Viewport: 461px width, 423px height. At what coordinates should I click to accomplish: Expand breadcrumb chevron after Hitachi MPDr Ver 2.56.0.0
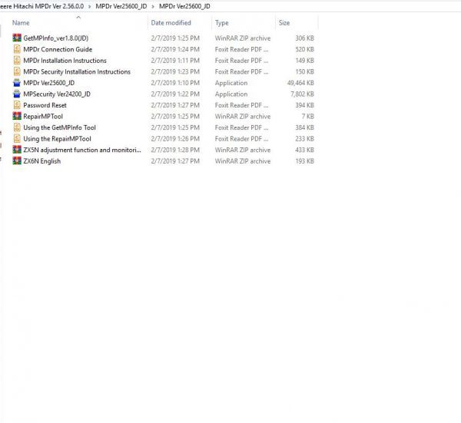(89, 6)
